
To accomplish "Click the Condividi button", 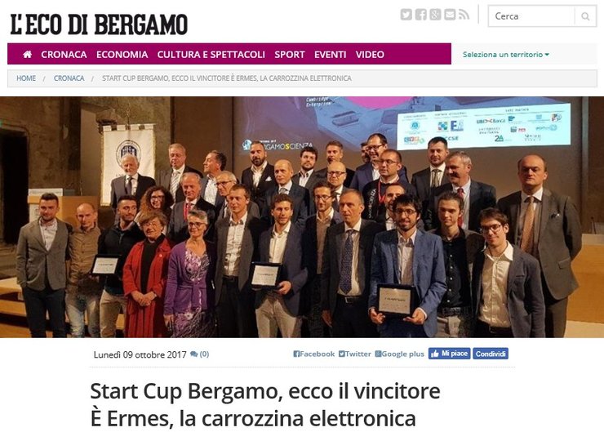I will pos(491,354).
